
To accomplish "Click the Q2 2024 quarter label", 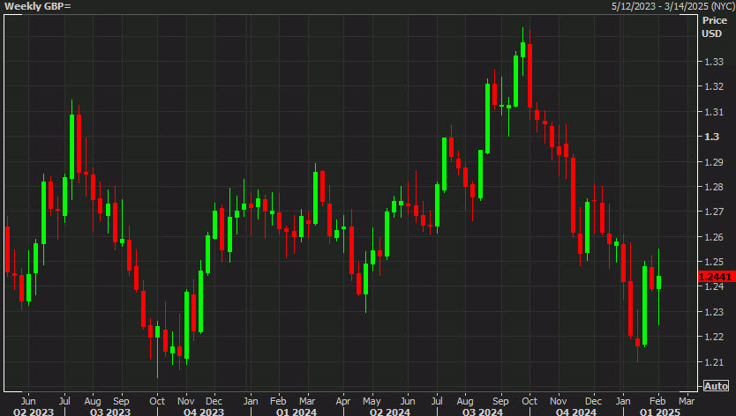I will (x=389, y=412).
